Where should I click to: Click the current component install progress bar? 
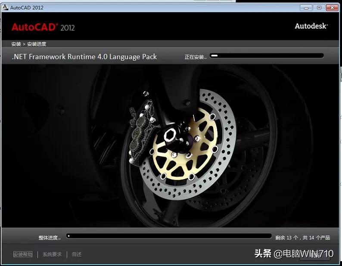(267, 56)
